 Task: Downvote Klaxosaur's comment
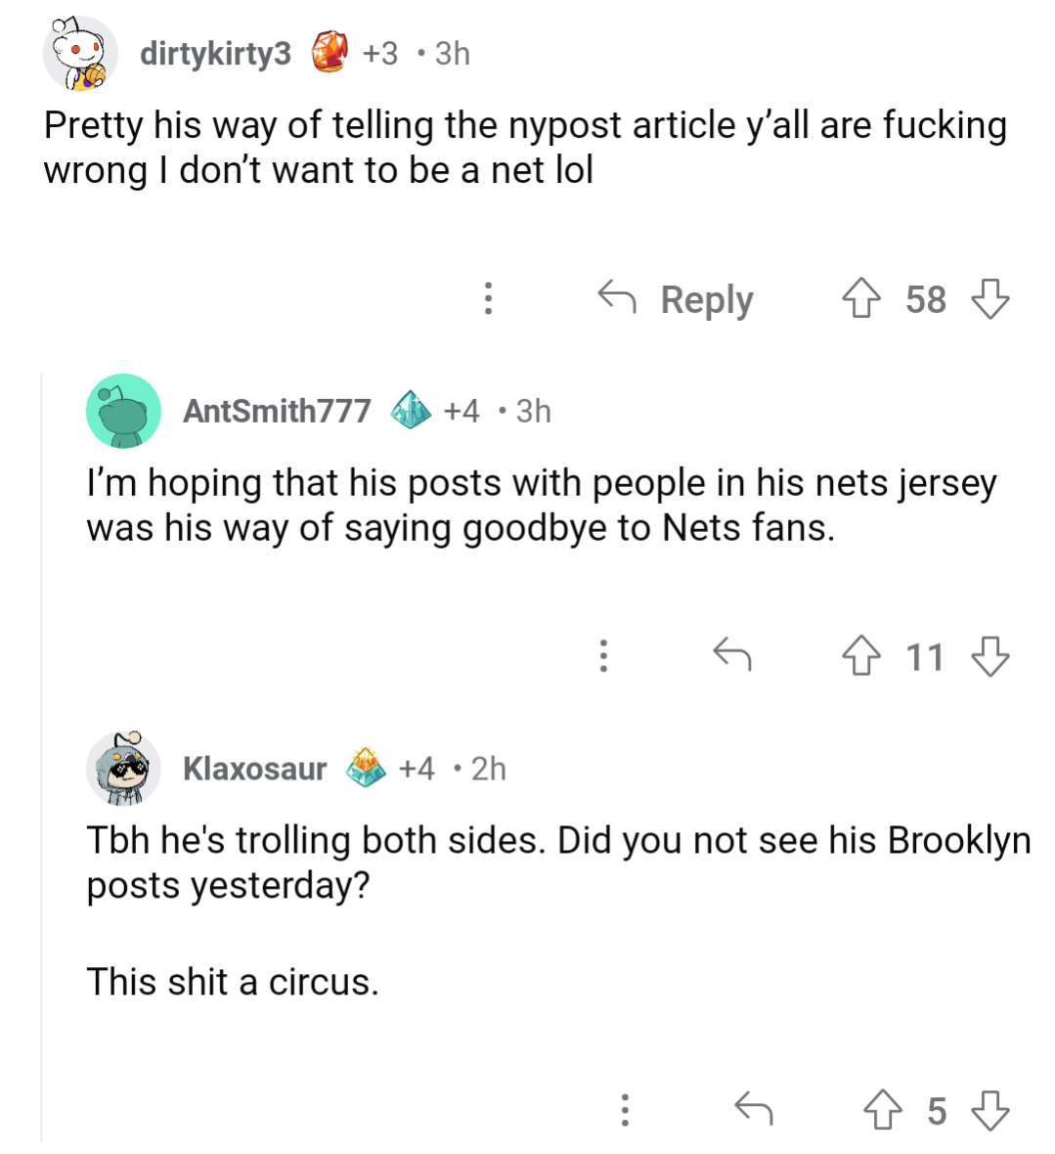click(x=989, y=1110)
